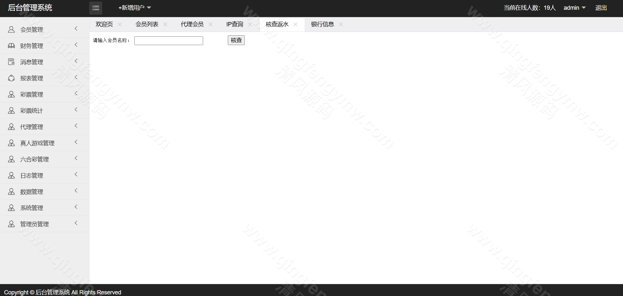Switch to the 代理会员 tab
This screenshot has height=296, width=623.
coord(192,24)
